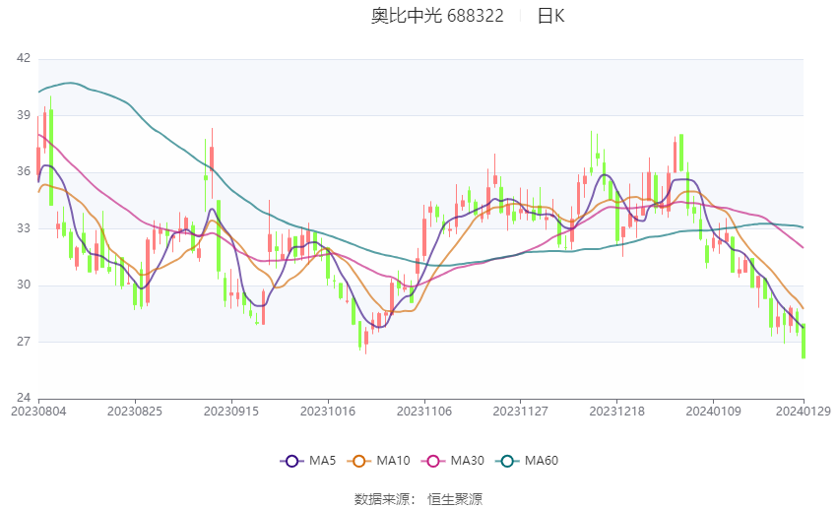Toggle the MA60 legend series
This screenshot has height=509, width=837.
[527, 461]
